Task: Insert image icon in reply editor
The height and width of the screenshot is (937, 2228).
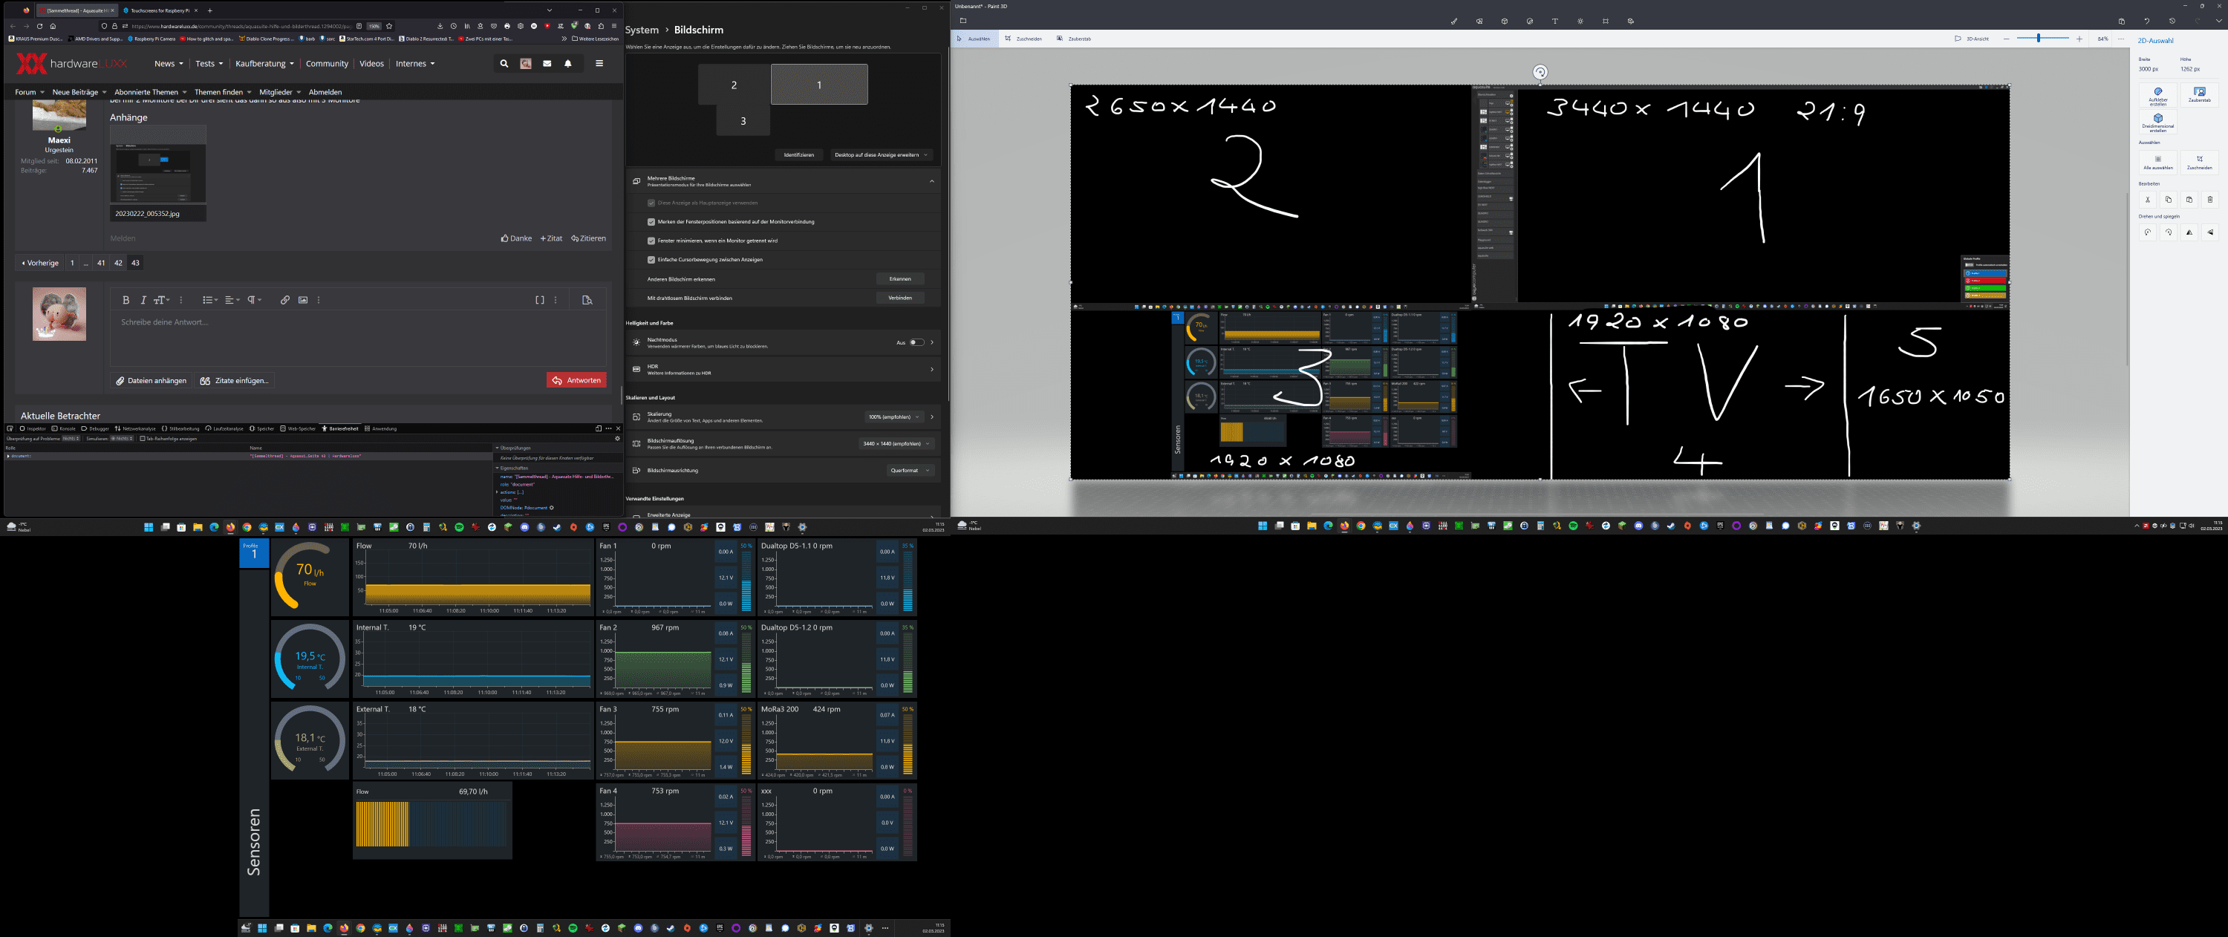Action: tap(303, 300)
